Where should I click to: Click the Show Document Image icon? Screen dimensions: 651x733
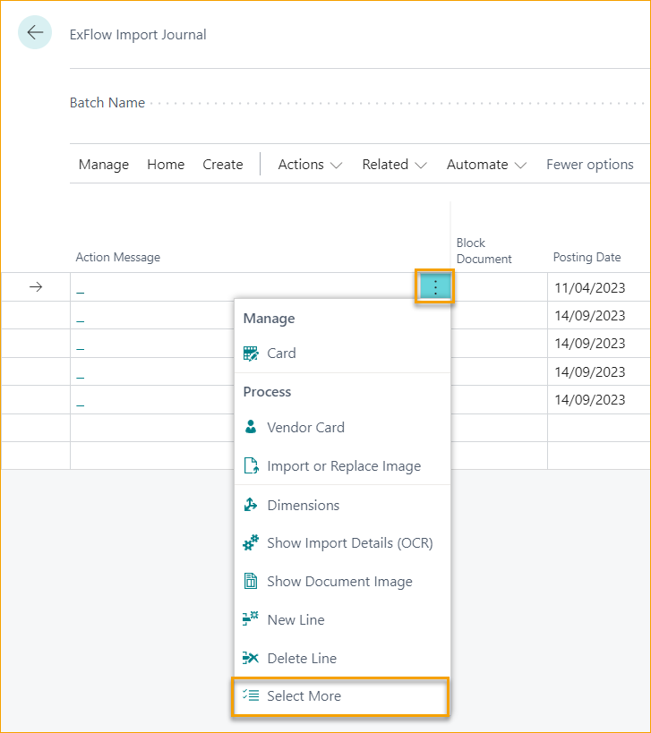(252, 581)
